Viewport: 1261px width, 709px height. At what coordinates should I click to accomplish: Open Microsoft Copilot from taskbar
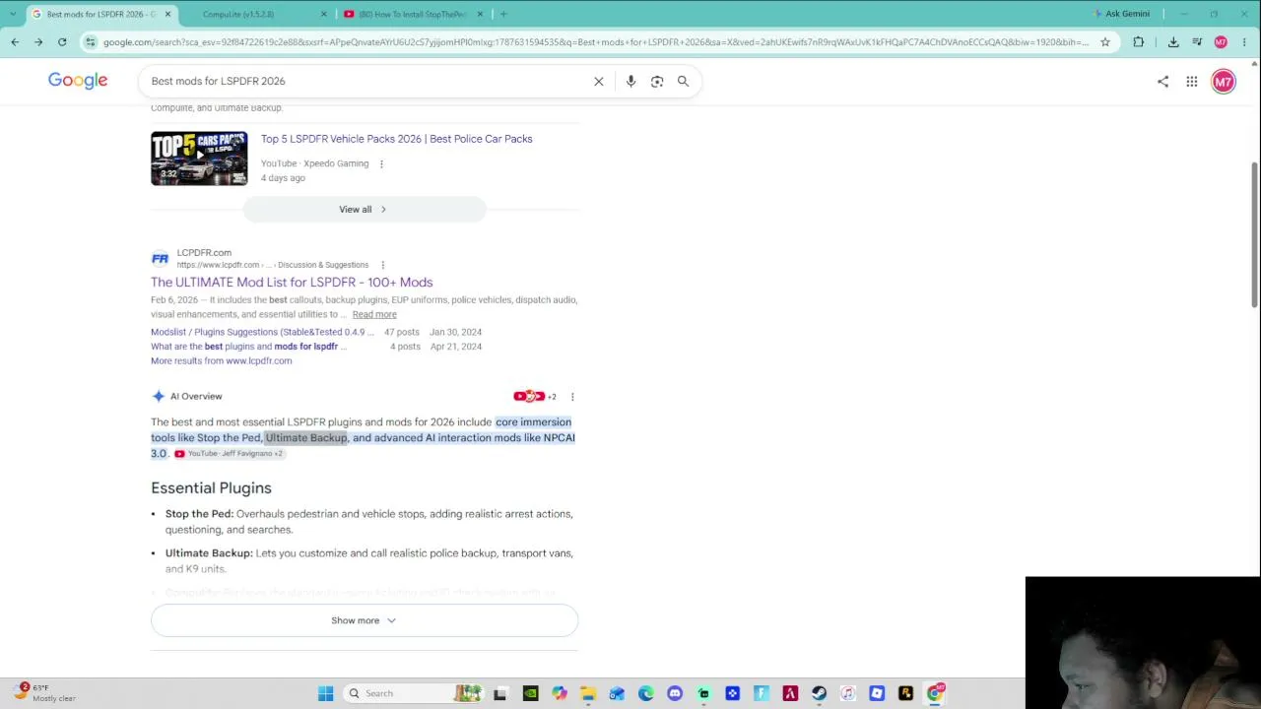coord(560,693)
